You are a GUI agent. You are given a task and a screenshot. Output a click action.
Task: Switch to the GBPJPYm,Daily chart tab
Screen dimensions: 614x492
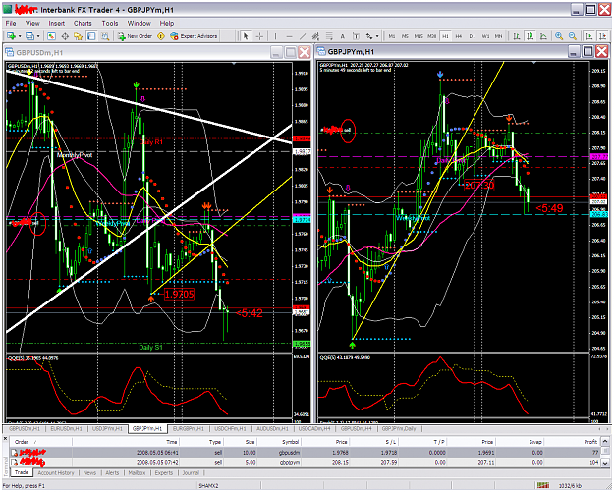click(399, 428)
